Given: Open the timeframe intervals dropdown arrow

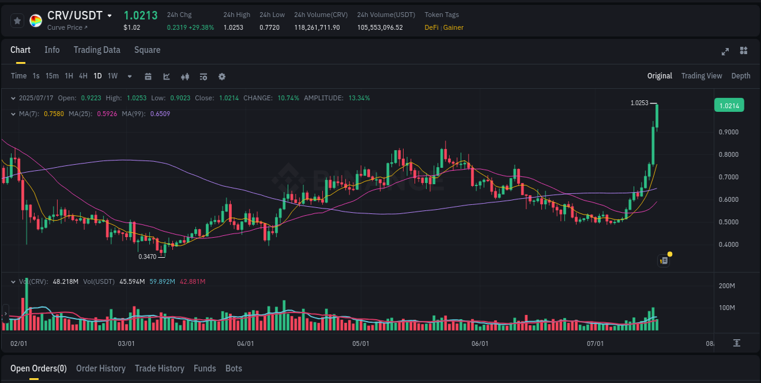Looking at the screenshot, I should click(128, 77).
